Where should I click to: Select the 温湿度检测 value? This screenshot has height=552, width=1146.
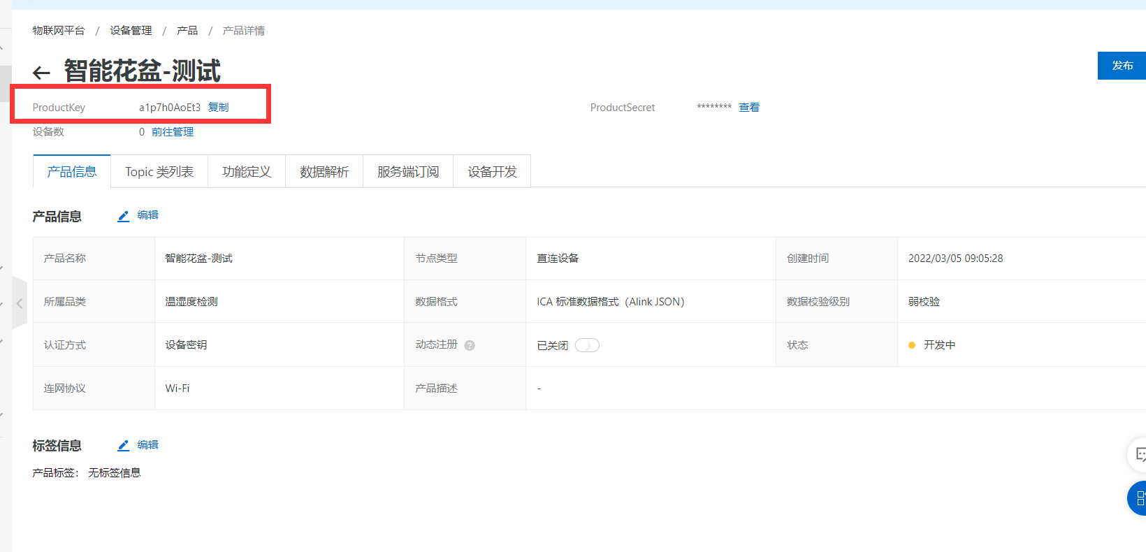coord(191,302)
